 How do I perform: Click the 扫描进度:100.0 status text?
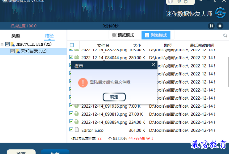tap(24, 26)
